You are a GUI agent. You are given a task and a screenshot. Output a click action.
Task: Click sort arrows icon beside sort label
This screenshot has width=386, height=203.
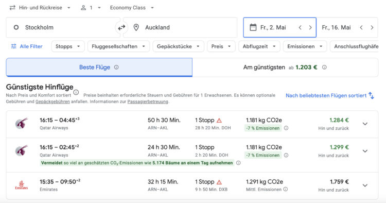pyautogui.click(x=371, y=96)
